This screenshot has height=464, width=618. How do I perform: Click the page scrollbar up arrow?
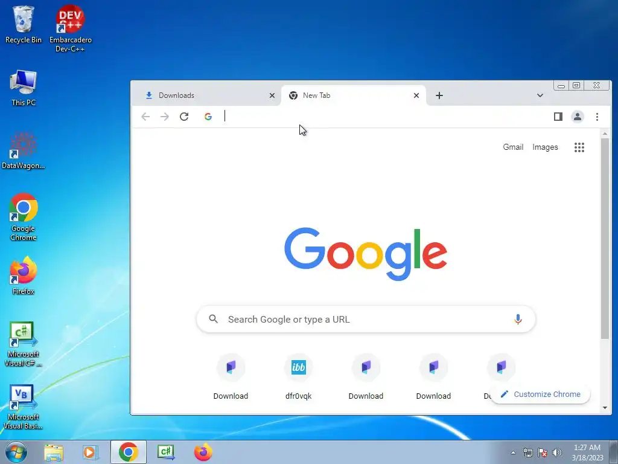click(605, 134)
